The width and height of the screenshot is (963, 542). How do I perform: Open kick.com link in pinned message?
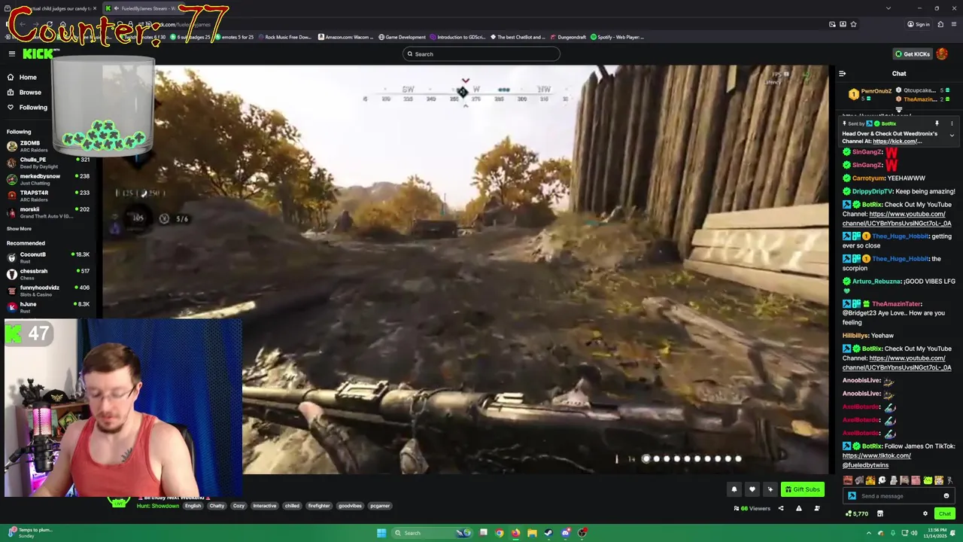pos(897,142)
